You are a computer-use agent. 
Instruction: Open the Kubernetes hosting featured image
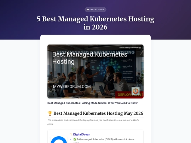coord(95,71)
